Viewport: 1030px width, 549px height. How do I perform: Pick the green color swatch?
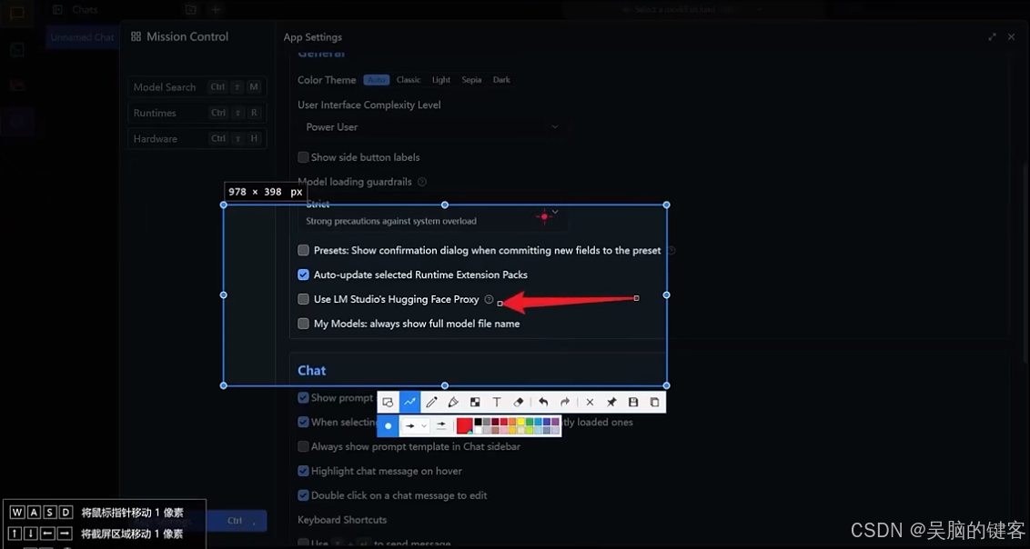[x=530, y=422]
